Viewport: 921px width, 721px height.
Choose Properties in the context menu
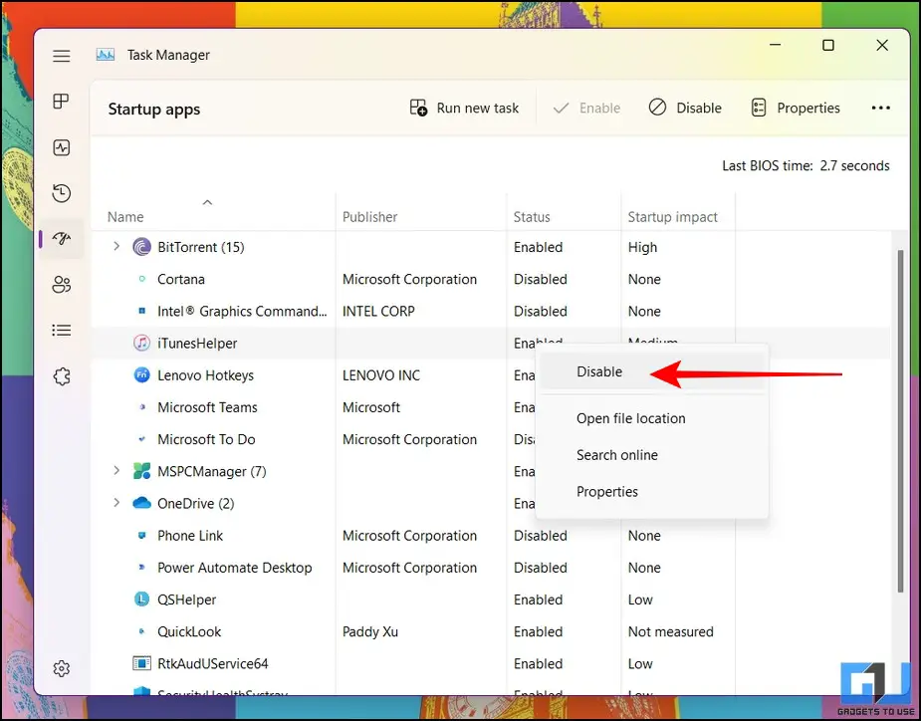(651, 491)
